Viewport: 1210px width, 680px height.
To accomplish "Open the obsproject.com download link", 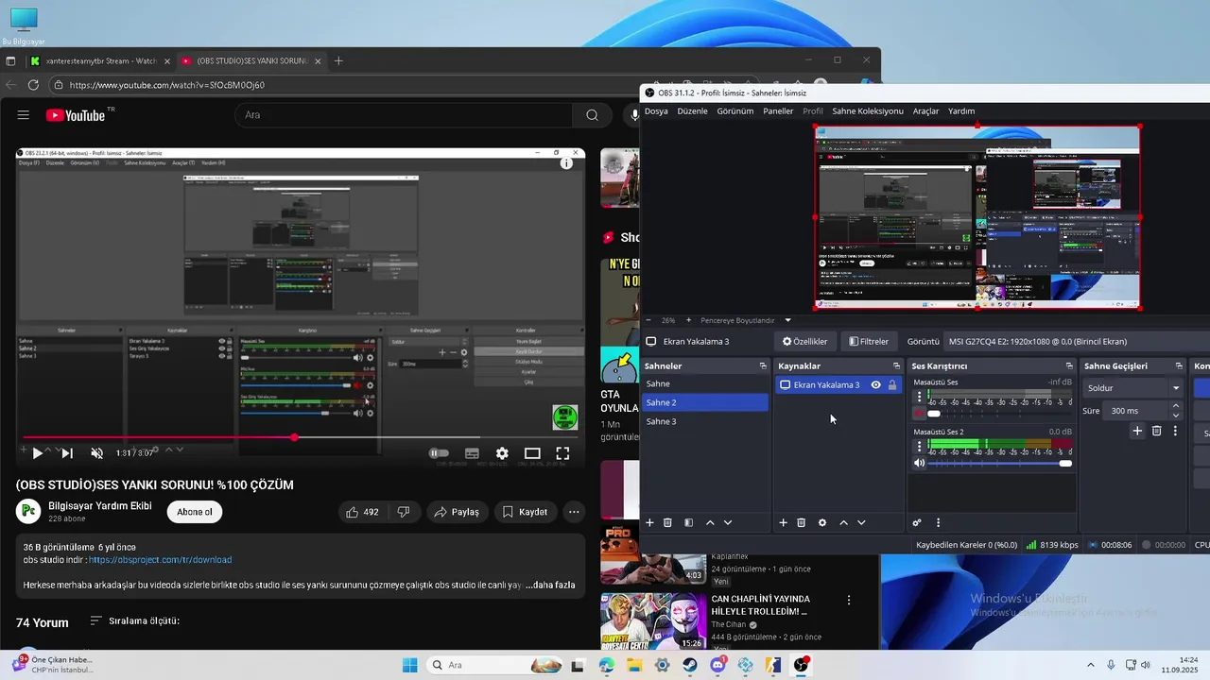I will coord(160,560).
